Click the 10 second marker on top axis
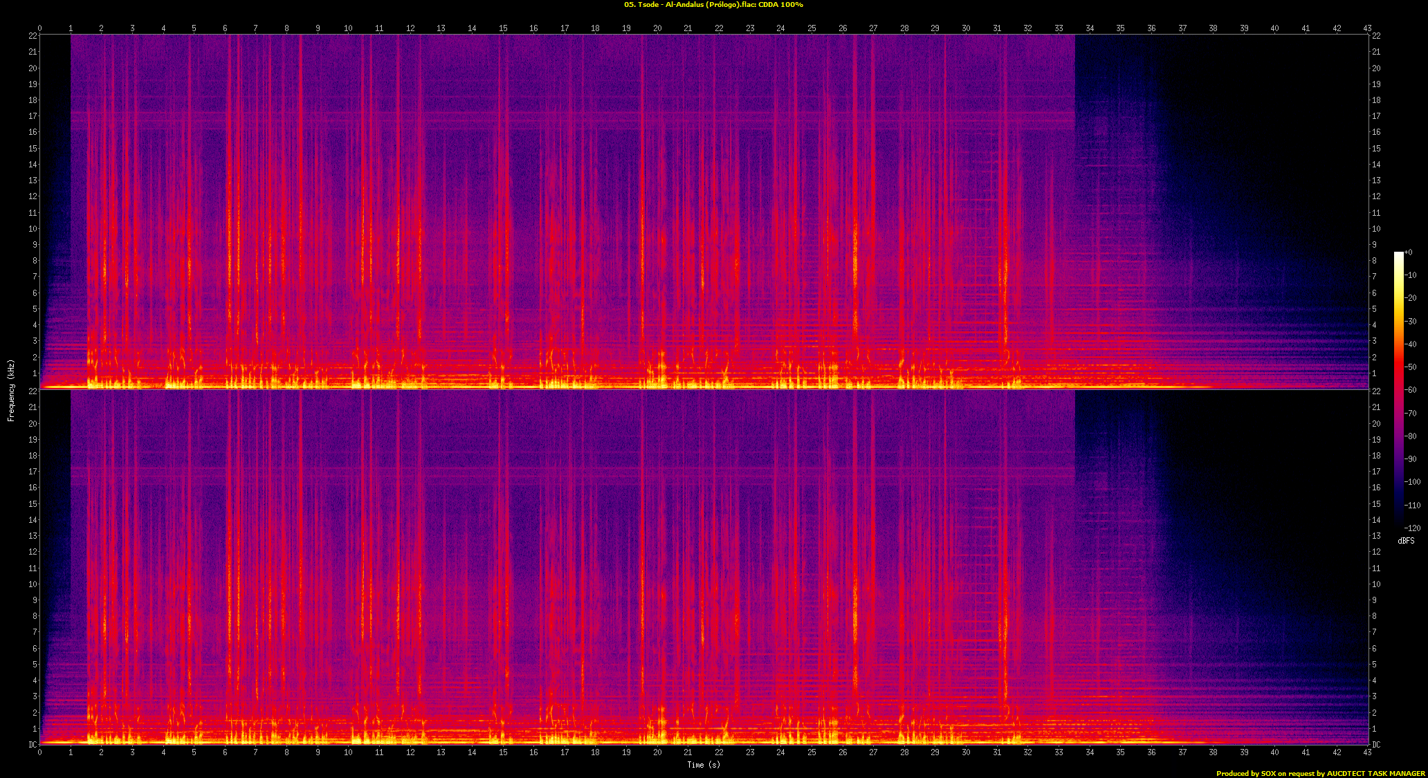 point(348,28)
